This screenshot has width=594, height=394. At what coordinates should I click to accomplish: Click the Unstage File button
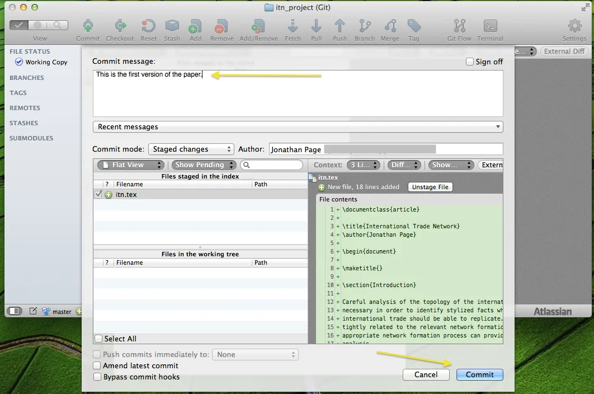click(x=430, y=187)
